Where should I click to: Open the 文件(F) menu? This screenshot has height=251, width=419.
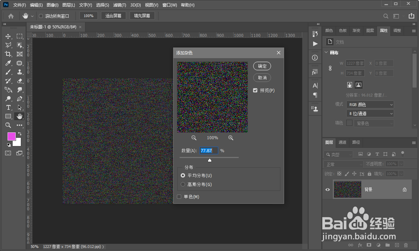19,5
